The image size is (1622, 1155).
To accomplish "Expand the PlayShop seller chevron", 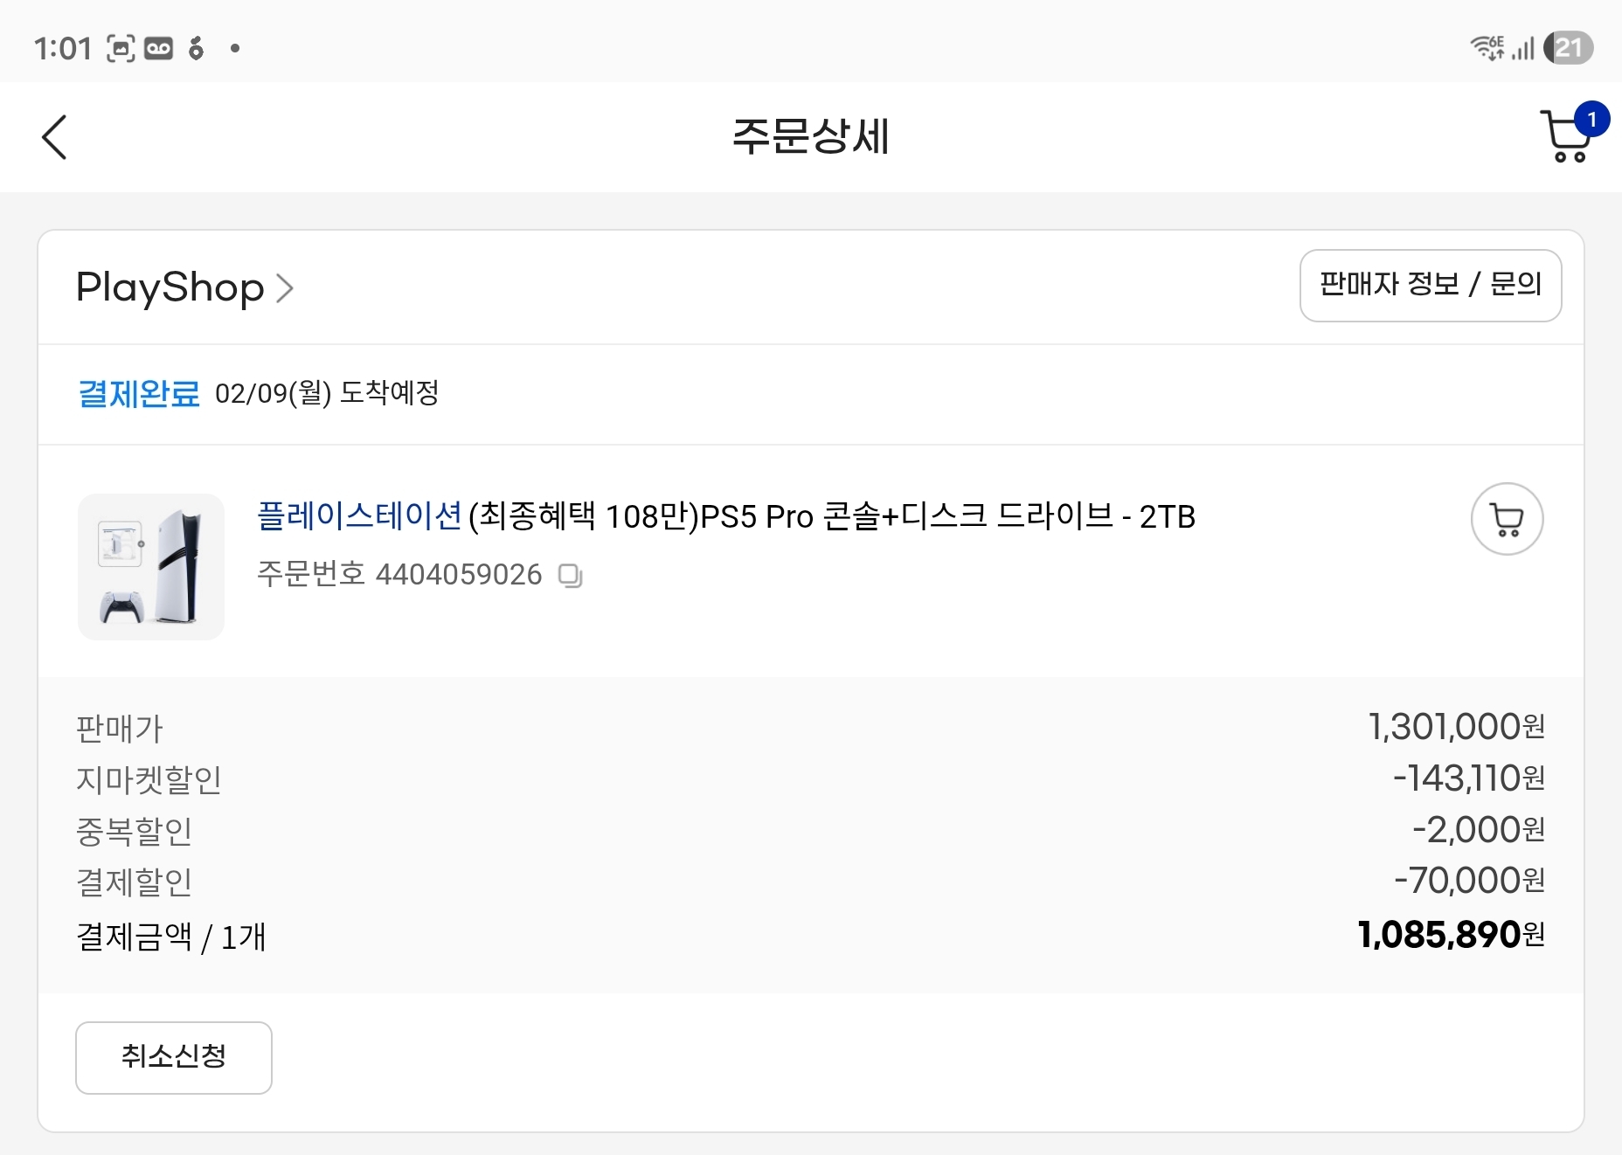I will (x=285, y=287).
